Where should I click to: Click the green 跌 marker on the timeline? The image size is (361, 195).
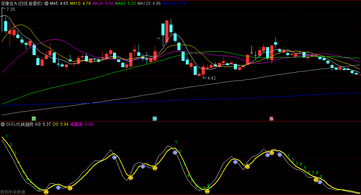(x=34, y=118)
